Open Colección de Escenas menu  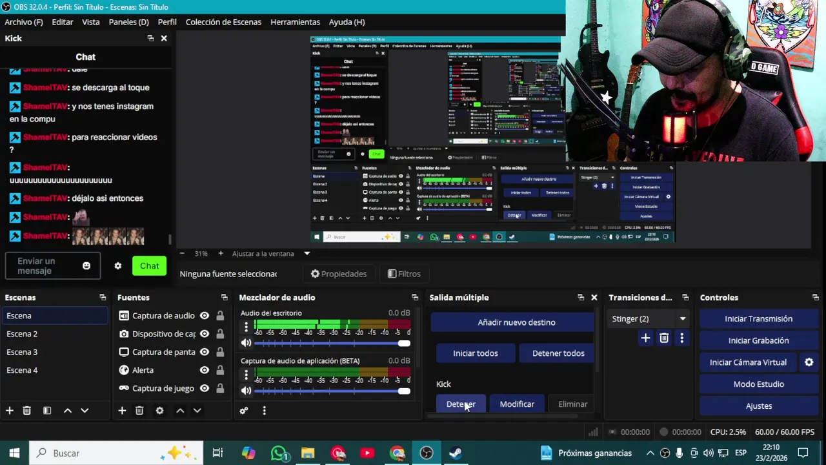[x=223, y=22]
